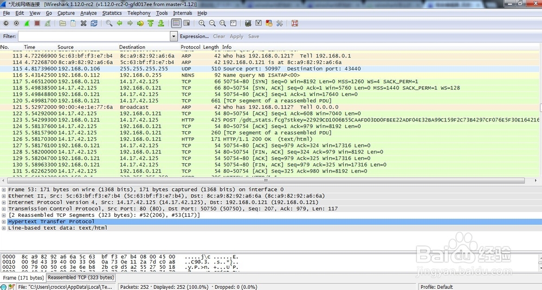Expand Line-based text data row
542x290 pixels.
(4, 228)
